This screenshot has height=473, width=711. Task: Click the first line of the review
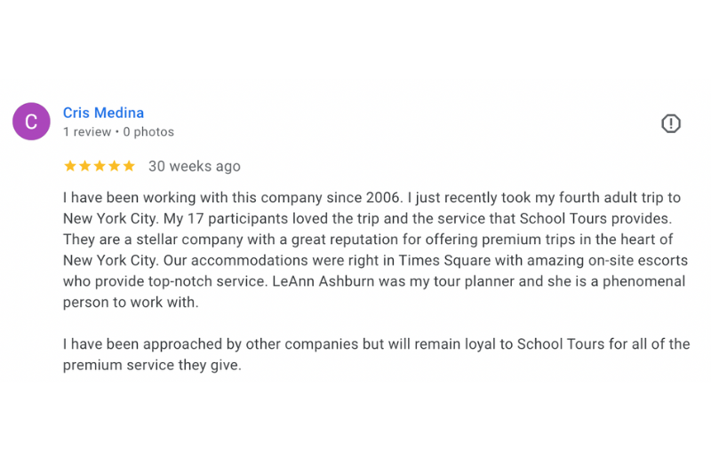(371, 197)
